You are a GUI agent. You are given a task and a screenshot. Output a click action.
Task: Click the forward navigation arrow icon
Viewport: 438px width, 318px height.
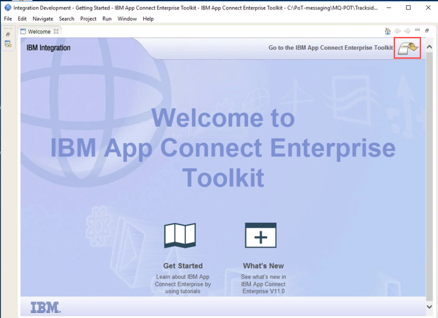click(408, 31)
